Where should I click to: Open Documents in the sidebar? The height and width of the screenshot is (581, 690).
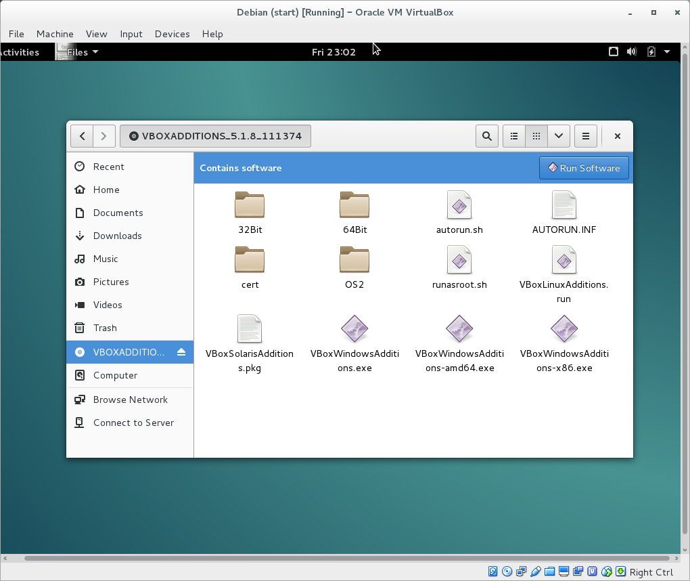(130, 213)
